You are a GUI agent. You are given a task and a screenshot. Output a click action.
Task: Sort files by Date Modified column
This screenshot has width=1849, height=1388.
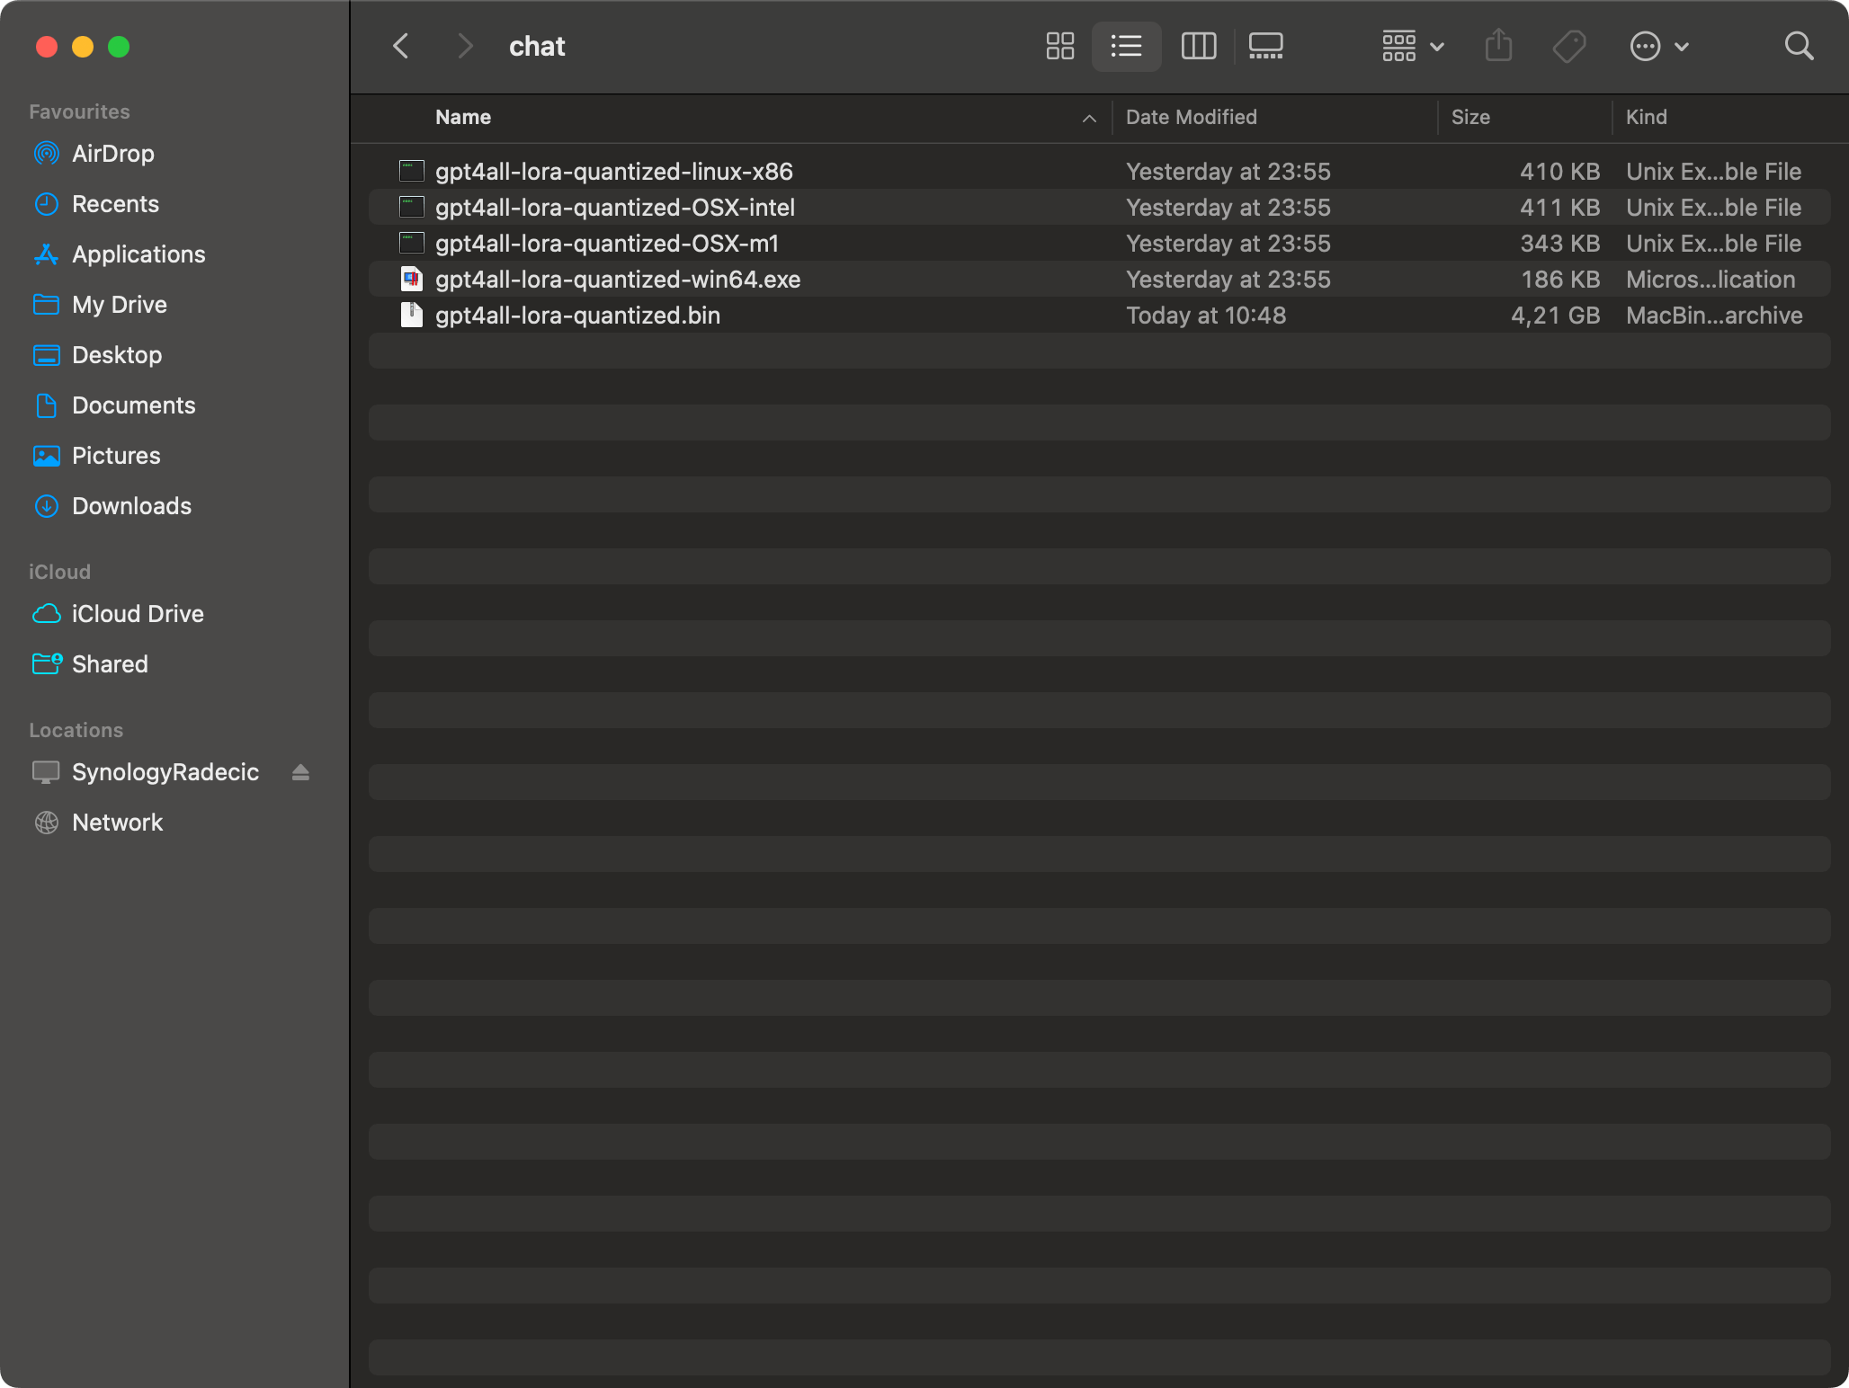[x=1191, y=117]
